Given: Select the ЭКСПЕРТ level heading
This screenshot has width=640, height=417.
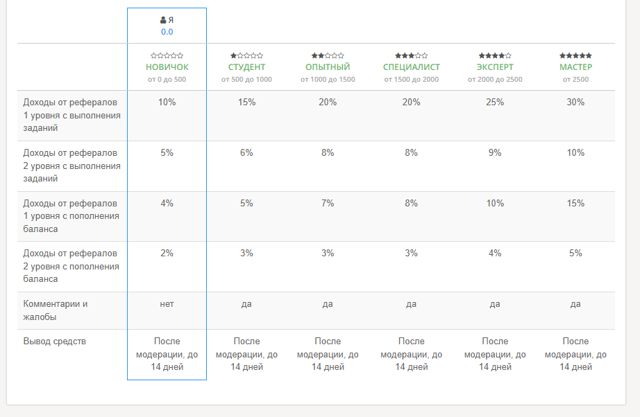Looking at the screenshot, I should tap(495, 67).
